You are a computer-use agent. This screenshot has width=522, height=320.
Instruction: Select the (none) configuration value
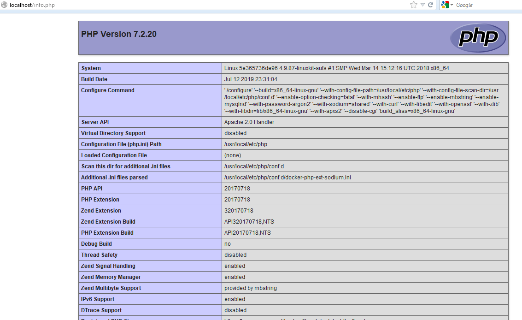pos(233,155)
